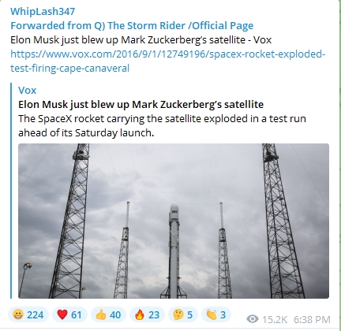Toggle the 61 heart reaction count
The height and width of the screenshot is (331, 341).
click(x=77, y=314)
